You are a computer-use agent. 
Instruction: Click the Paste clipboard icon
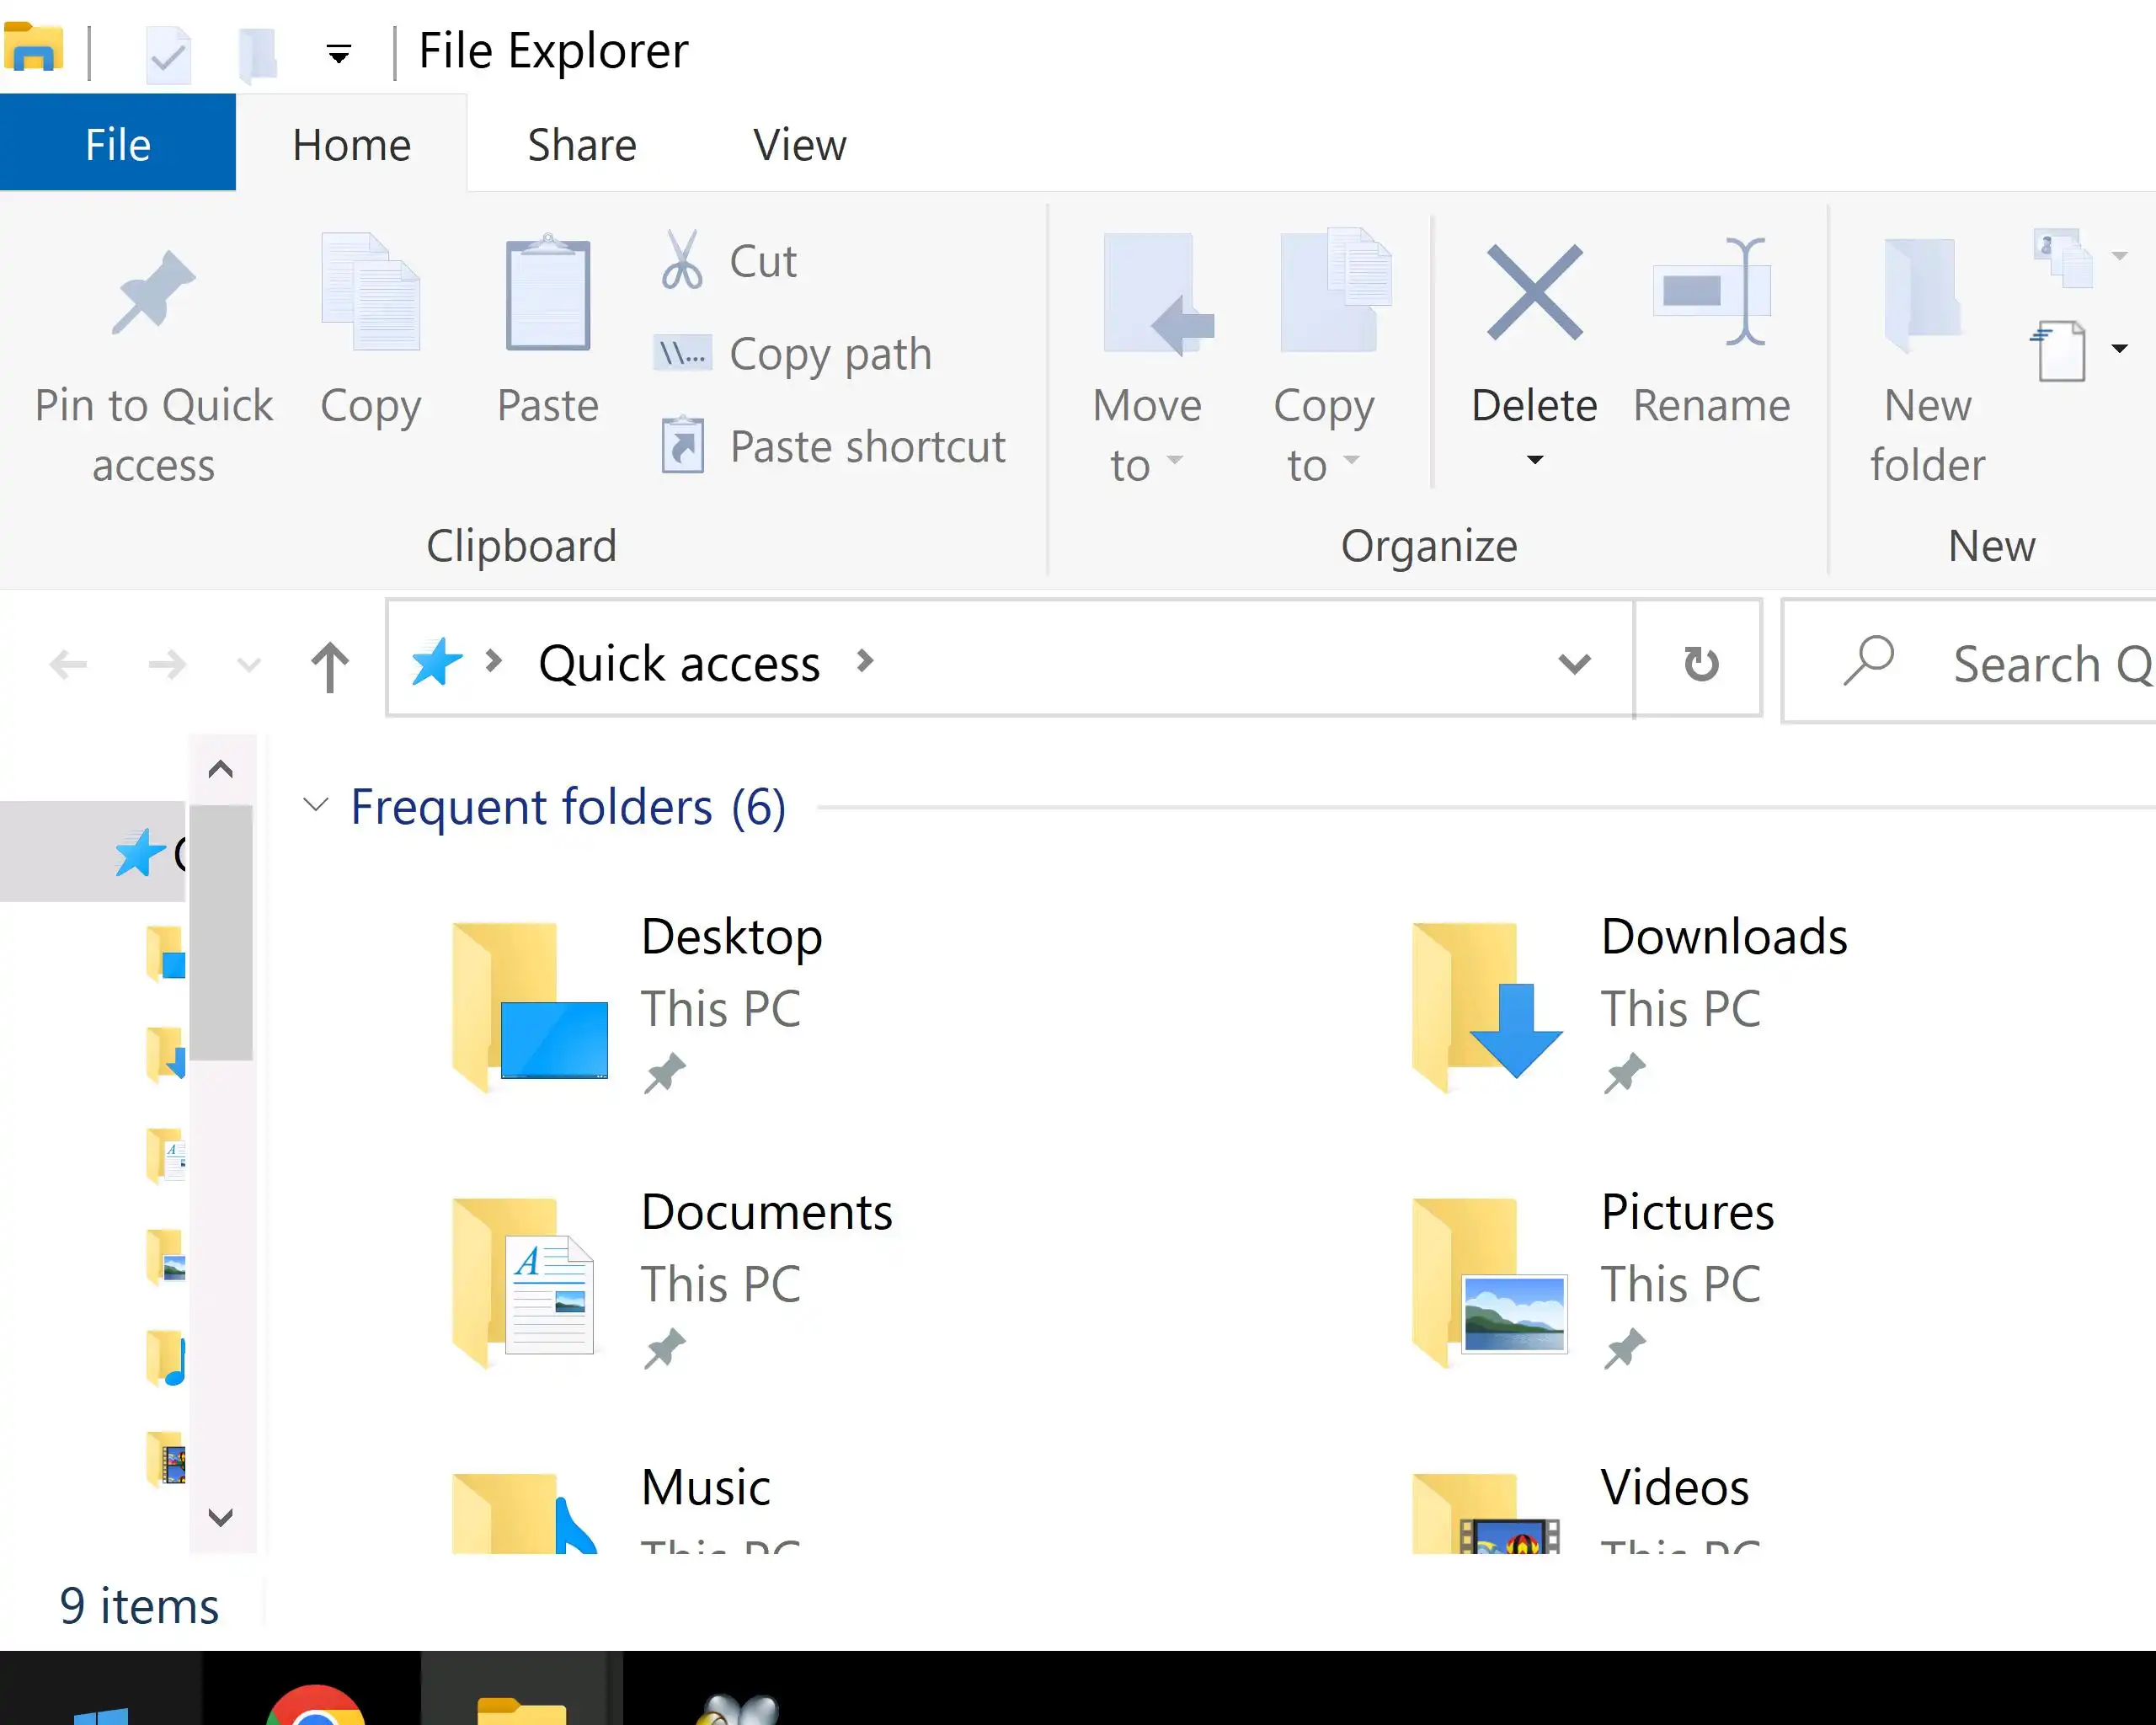tap(547, 294)
